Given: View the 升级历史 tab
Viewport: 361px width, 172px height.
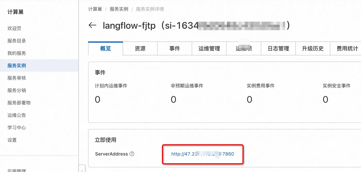Looking at the screenshot, I should click(313, 48).
